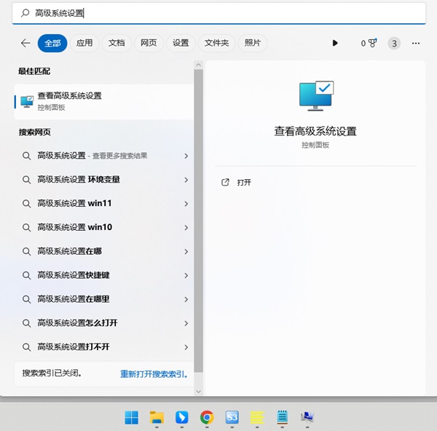Select web suggestion 高级系统设置快捷键
Image resolution: width=437 pixels, height=431 pixels.
click(103, 275)
